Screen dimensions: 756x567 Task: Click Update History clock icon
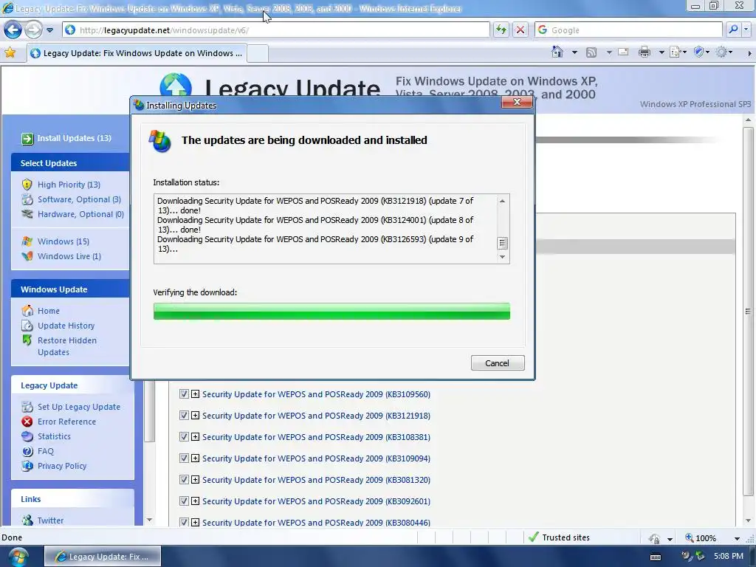point(27,326)
